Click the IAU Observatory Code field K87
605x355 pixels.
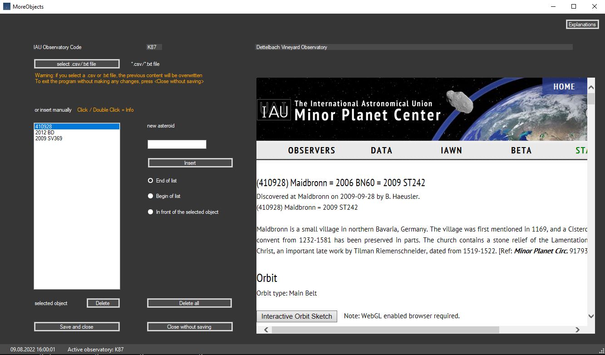tap(154, 47)
